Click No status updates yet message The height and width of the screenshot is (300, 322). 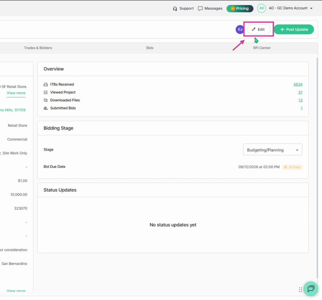coord(173,225)
